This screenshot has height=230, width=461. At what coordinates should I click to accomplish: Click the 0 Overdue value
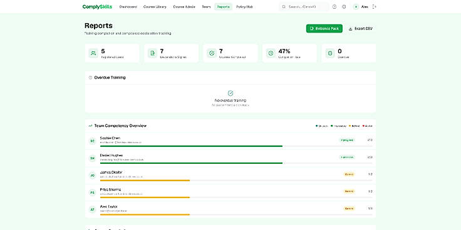(x=340, y=51)
